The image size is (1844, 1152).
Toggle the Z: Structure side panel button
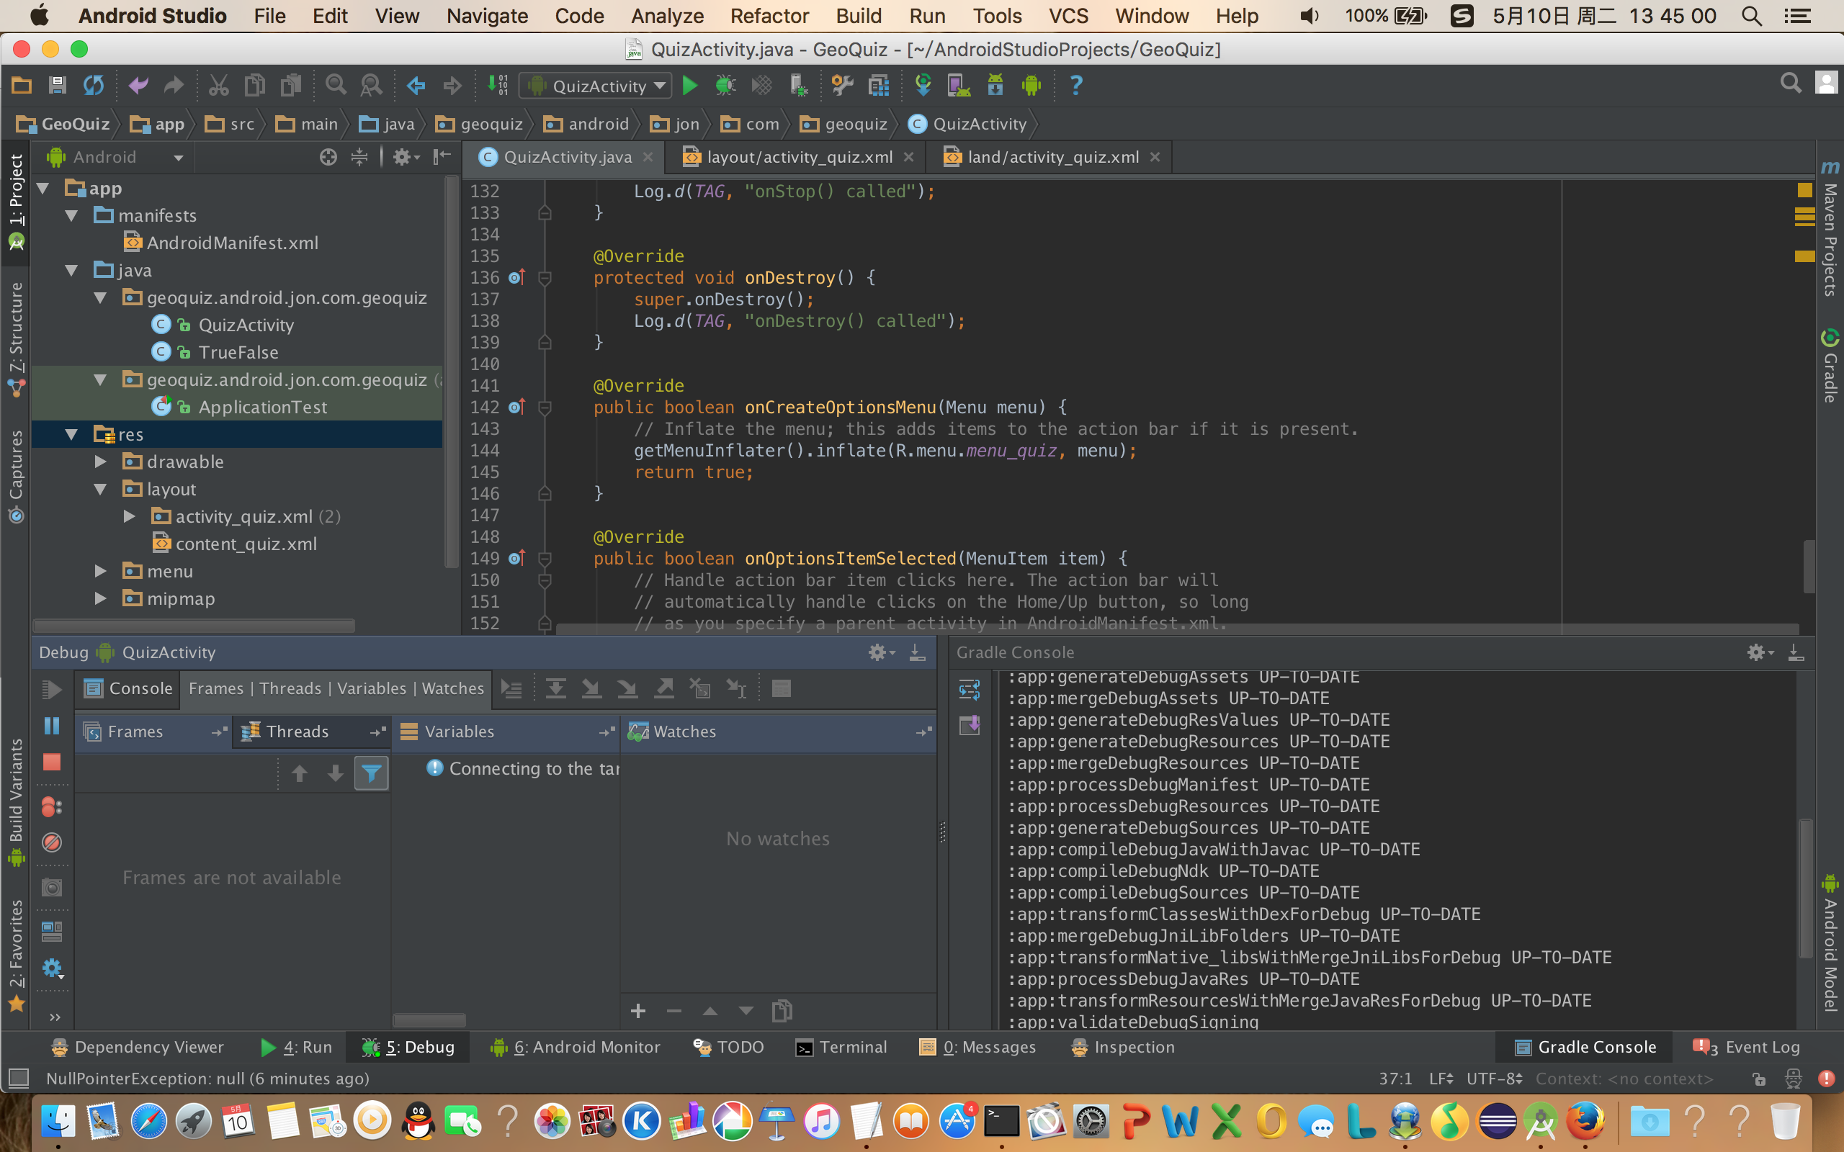16,339
